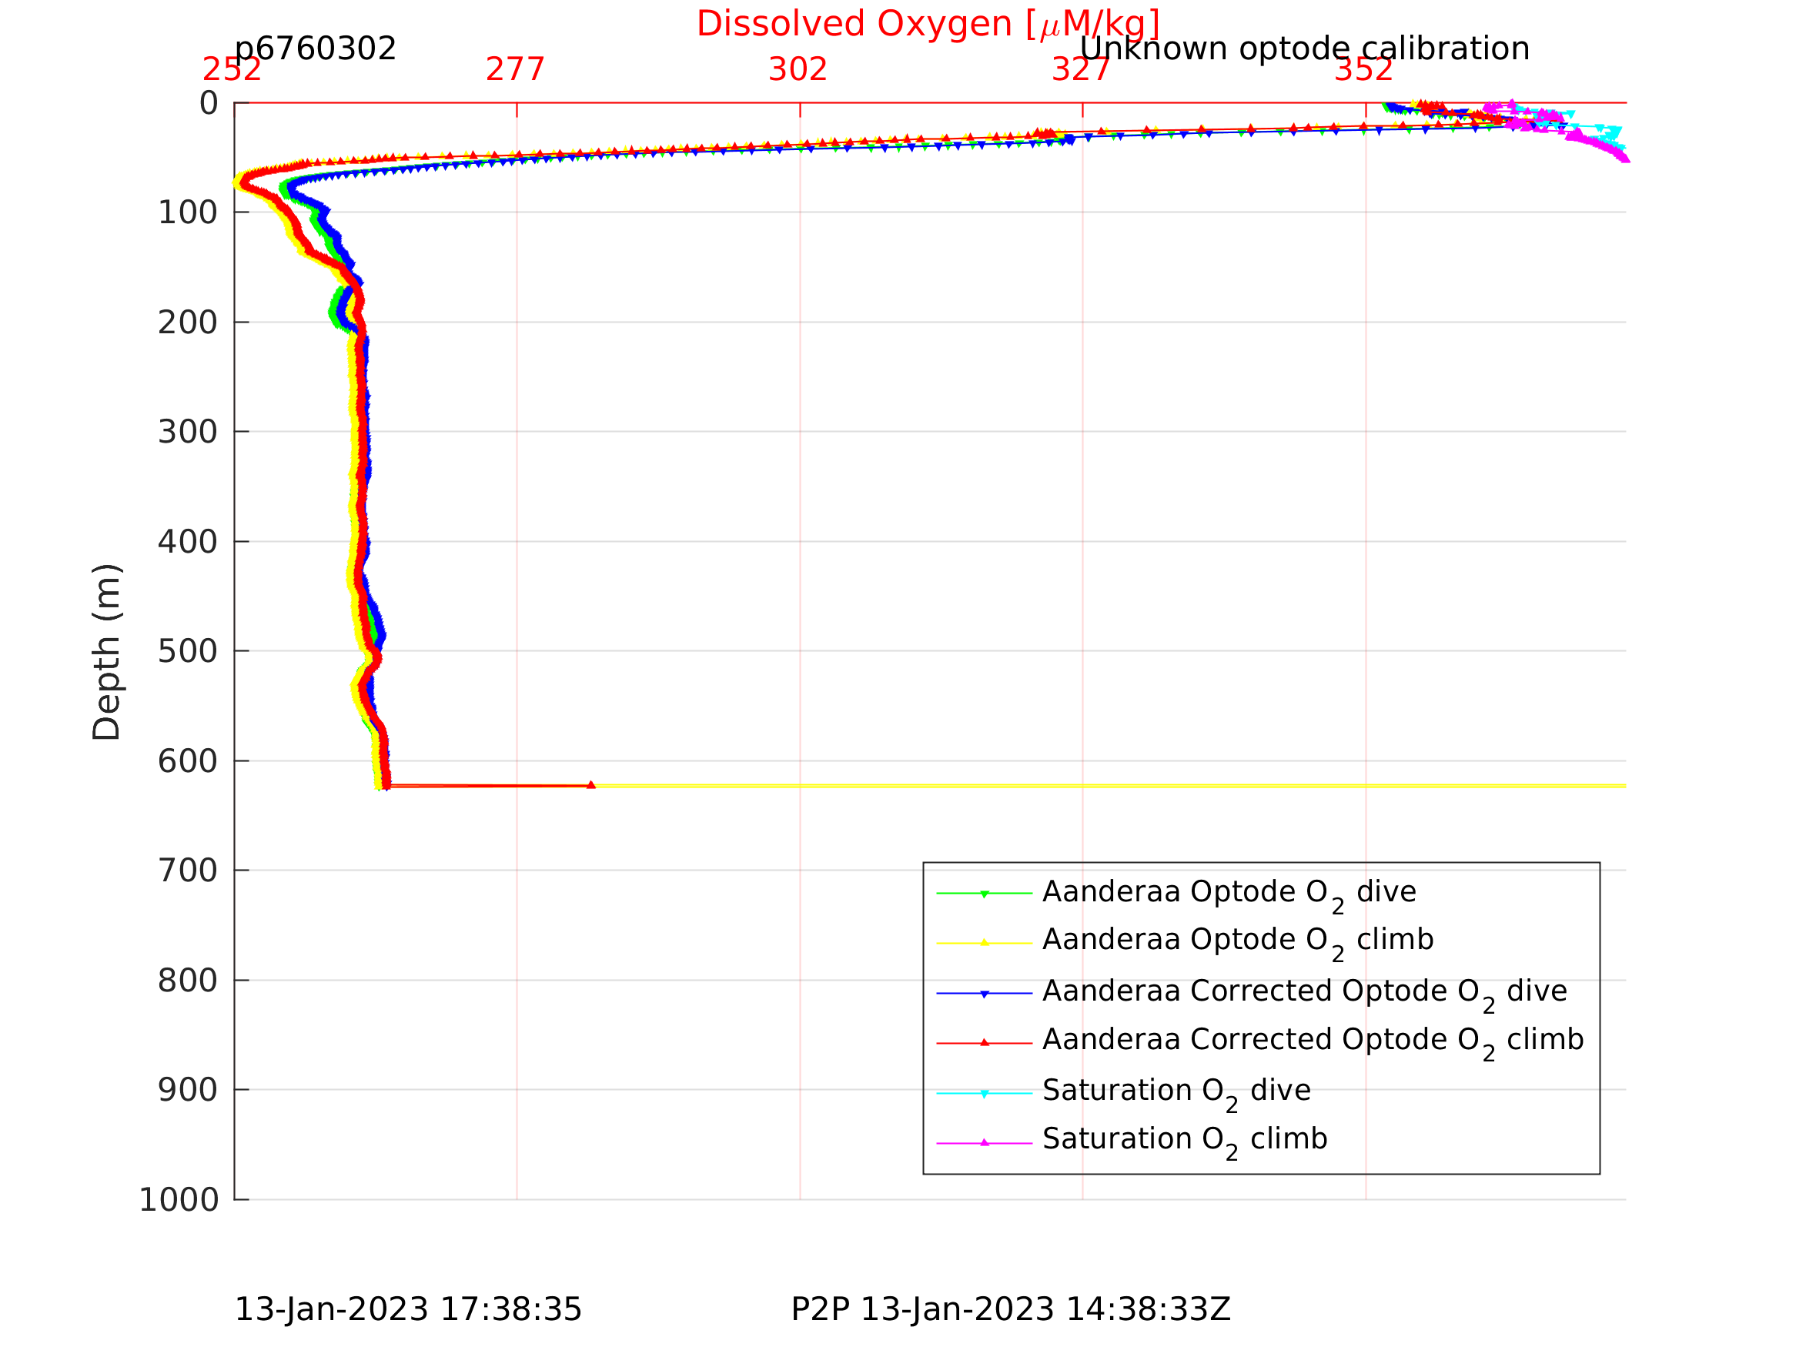Click the x-axis tick label '352'
The image size is (1796, 1347).
[1364, 70]
